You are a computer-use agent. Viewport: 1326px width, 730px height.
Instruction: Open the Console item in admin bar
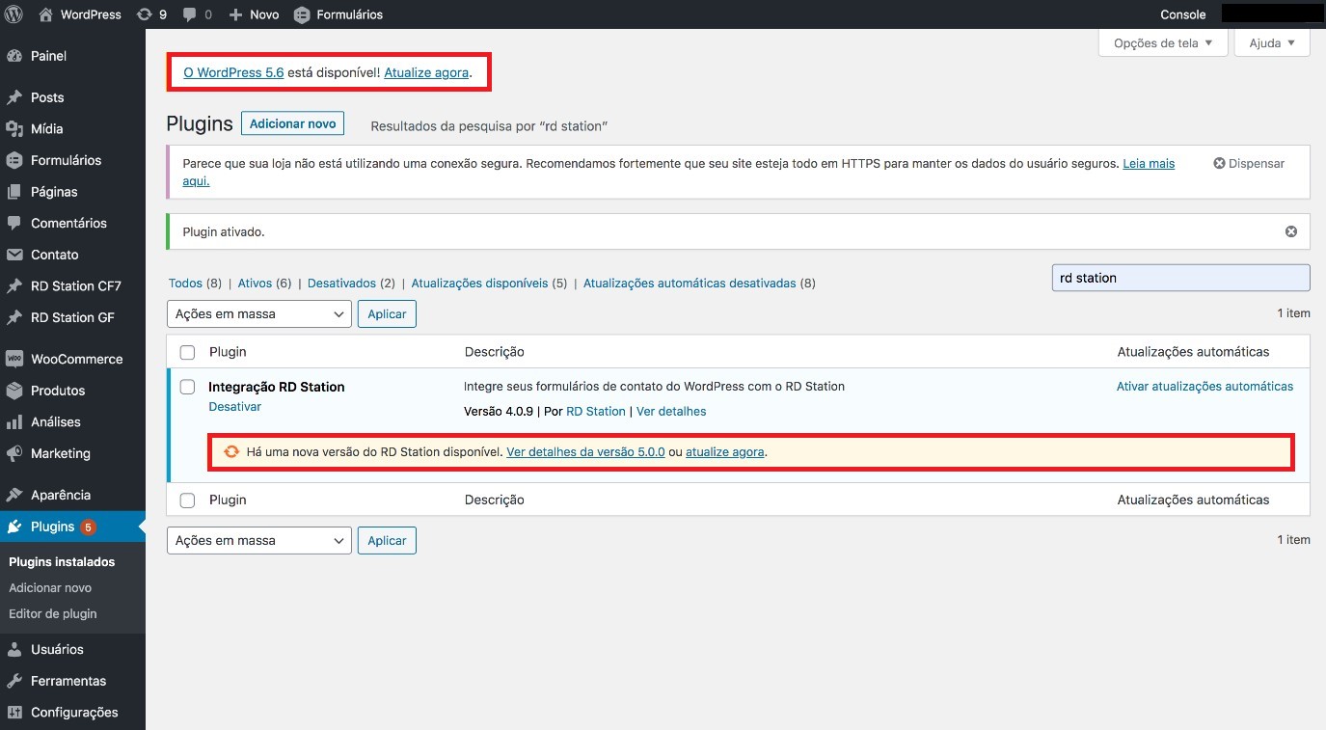click(1182, 14)
